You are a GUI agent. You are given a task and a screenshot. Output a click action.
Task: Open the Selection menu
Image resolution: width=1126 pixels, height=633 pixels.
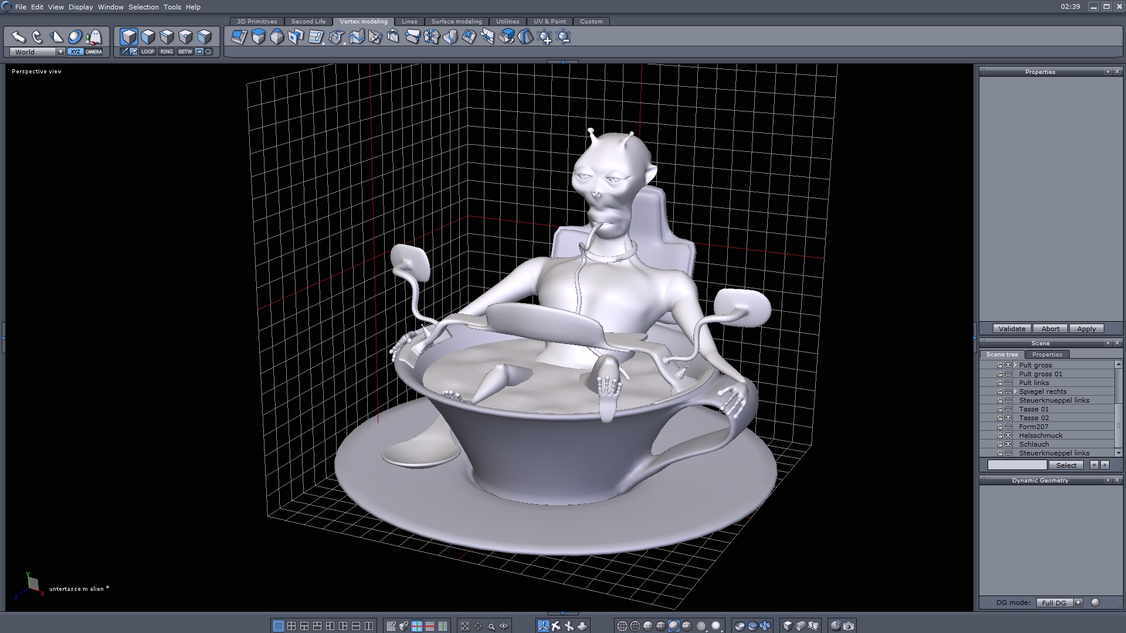[x=143, y=7]
